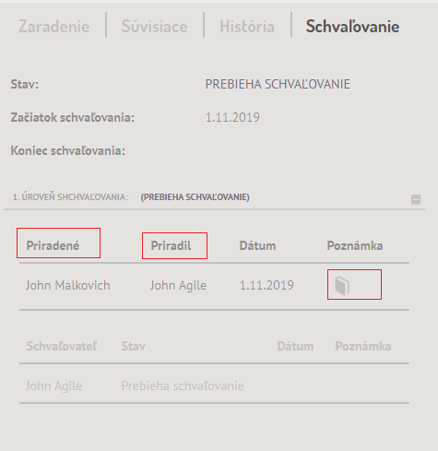438x451 pixels.
Task: Click the Dátum header in assignment table
Action: [x=257, y=245]
